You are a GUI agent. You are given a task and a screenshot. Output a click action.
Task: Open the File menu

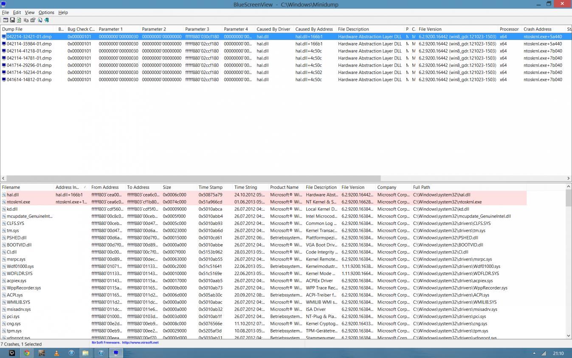coord(5,12)
